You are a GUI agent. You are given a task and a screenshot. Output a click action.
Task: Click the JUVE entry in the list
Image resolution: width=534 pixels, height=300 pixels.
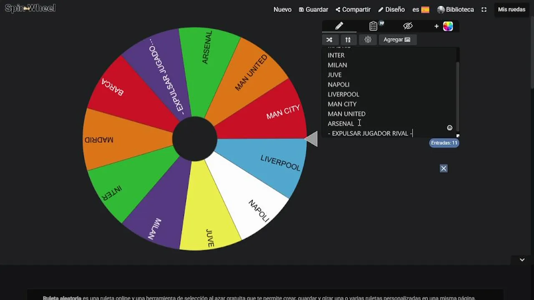pos(335,75)
